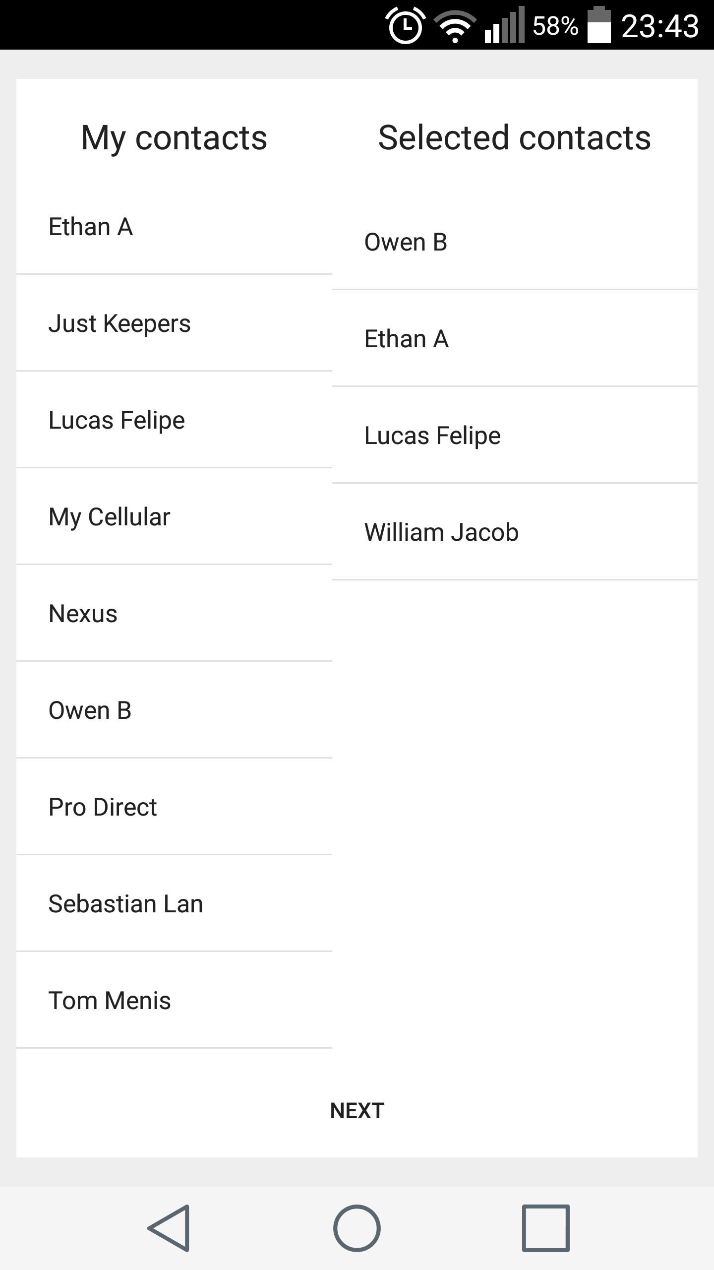The height and width of the screenshot is (1270, 714).
Task: Select Just Keepers in My contacts
Action: [174, 323]
